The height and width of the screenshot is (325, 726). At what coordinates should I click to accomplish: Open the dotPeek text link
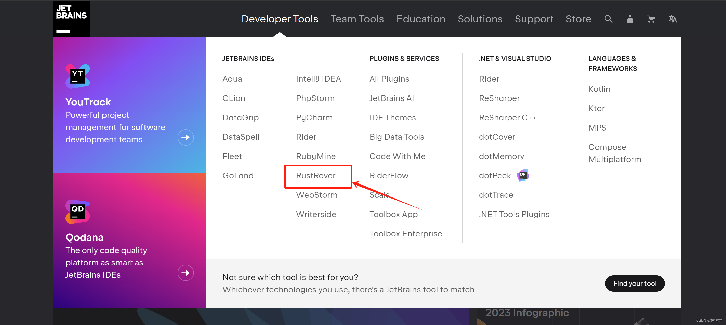tap(495, 176)
